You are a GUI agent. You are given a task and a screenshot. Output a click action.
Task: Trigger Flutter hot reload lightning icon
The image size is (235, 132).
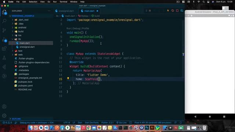click(168, 11)
